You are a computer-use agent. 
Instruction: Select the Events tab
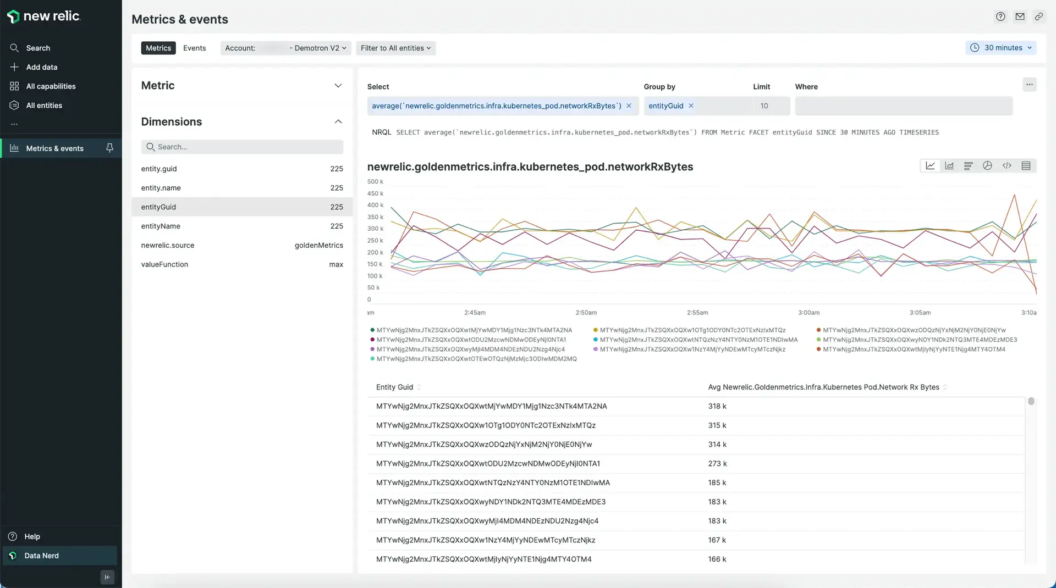click(195, 48)
